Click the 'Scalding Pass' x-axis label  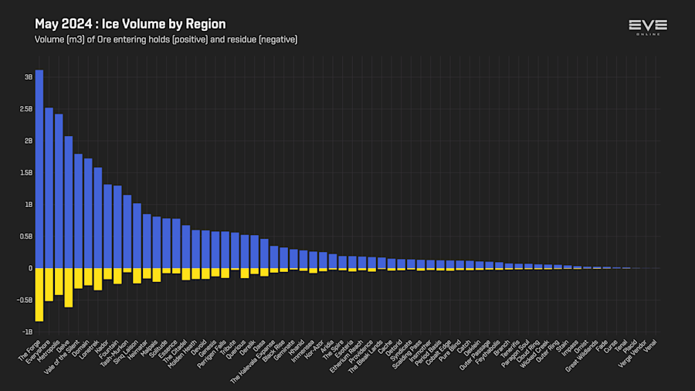(x=407, y=354)
